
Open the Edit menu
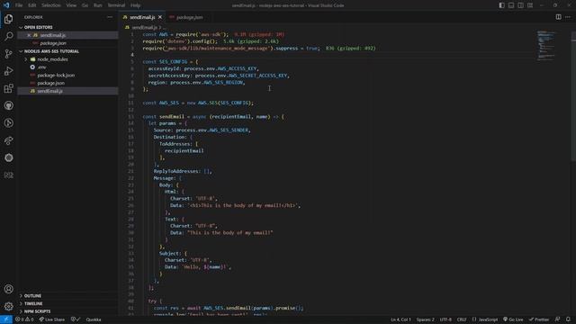(x=32, y=5)
